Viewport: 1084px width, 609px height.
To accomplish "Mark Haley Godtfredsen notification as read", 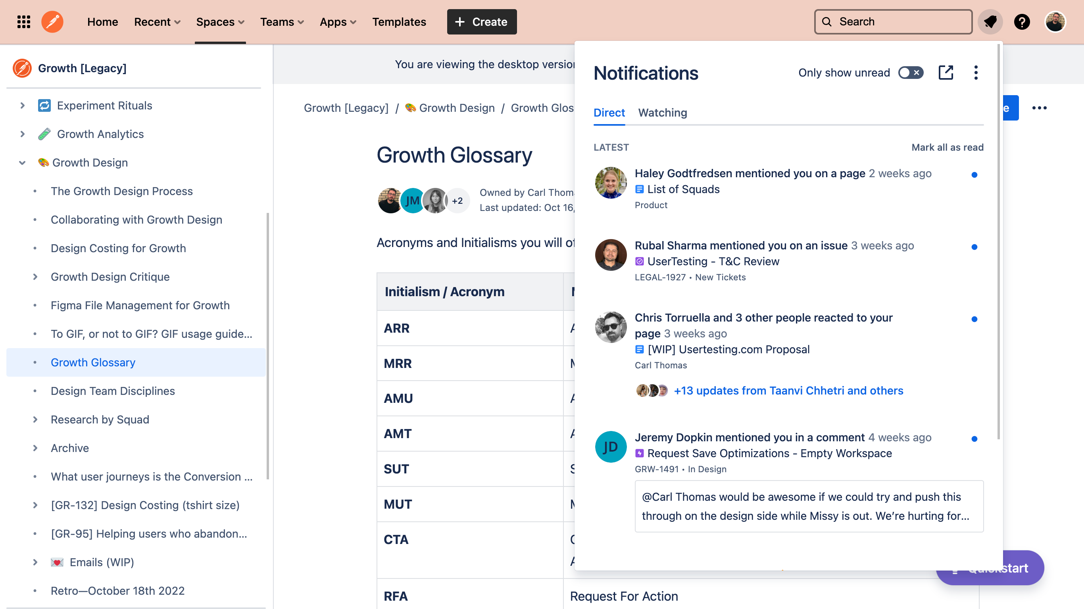I will point(974,175).
